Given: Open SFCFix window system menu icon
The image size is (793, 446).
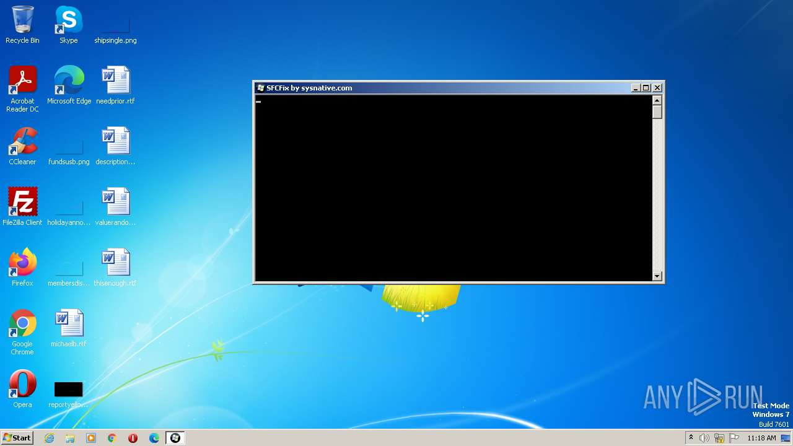Looking at the screenshot, I should pyautogui.click(x=261, y=88).
